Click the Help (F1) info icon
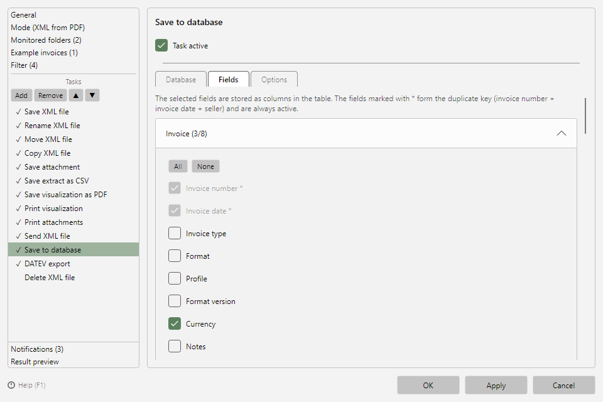The width and height of the screenshot is (603, 402). pyautogui.click(x=11, y=385)
